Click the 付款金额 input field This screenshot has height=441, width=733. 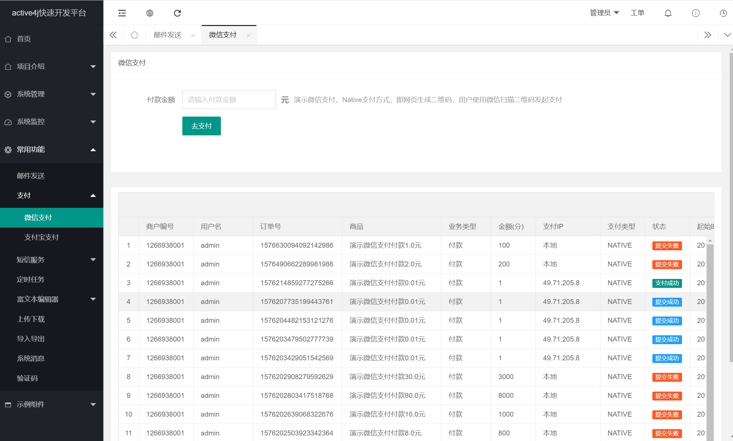[x=229, y=100]
